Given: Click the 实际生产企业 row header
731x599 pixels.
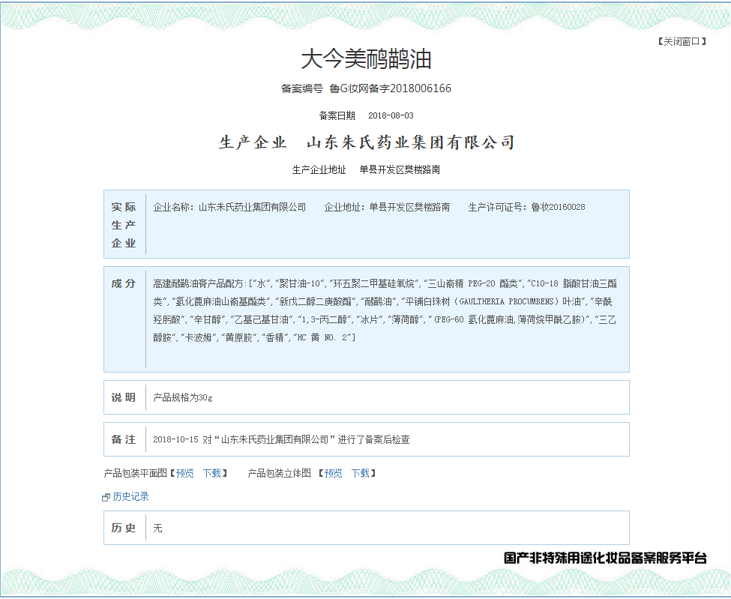Looking at the screenshot, I should [124, 225].
